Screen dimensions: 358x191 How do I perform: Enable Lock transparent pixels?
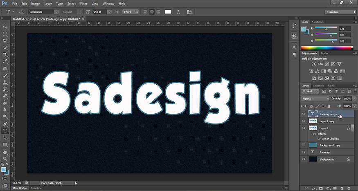point(311,106)
